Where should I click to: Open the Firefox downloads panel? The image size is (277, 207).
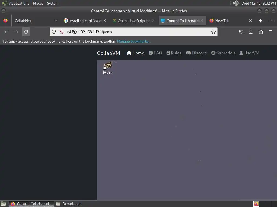tap(251, 32)
